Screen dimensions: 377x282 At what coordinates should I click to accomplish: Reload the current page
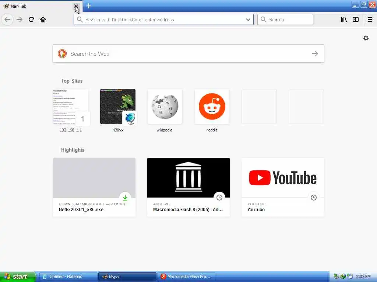click(x=31, y=19)
